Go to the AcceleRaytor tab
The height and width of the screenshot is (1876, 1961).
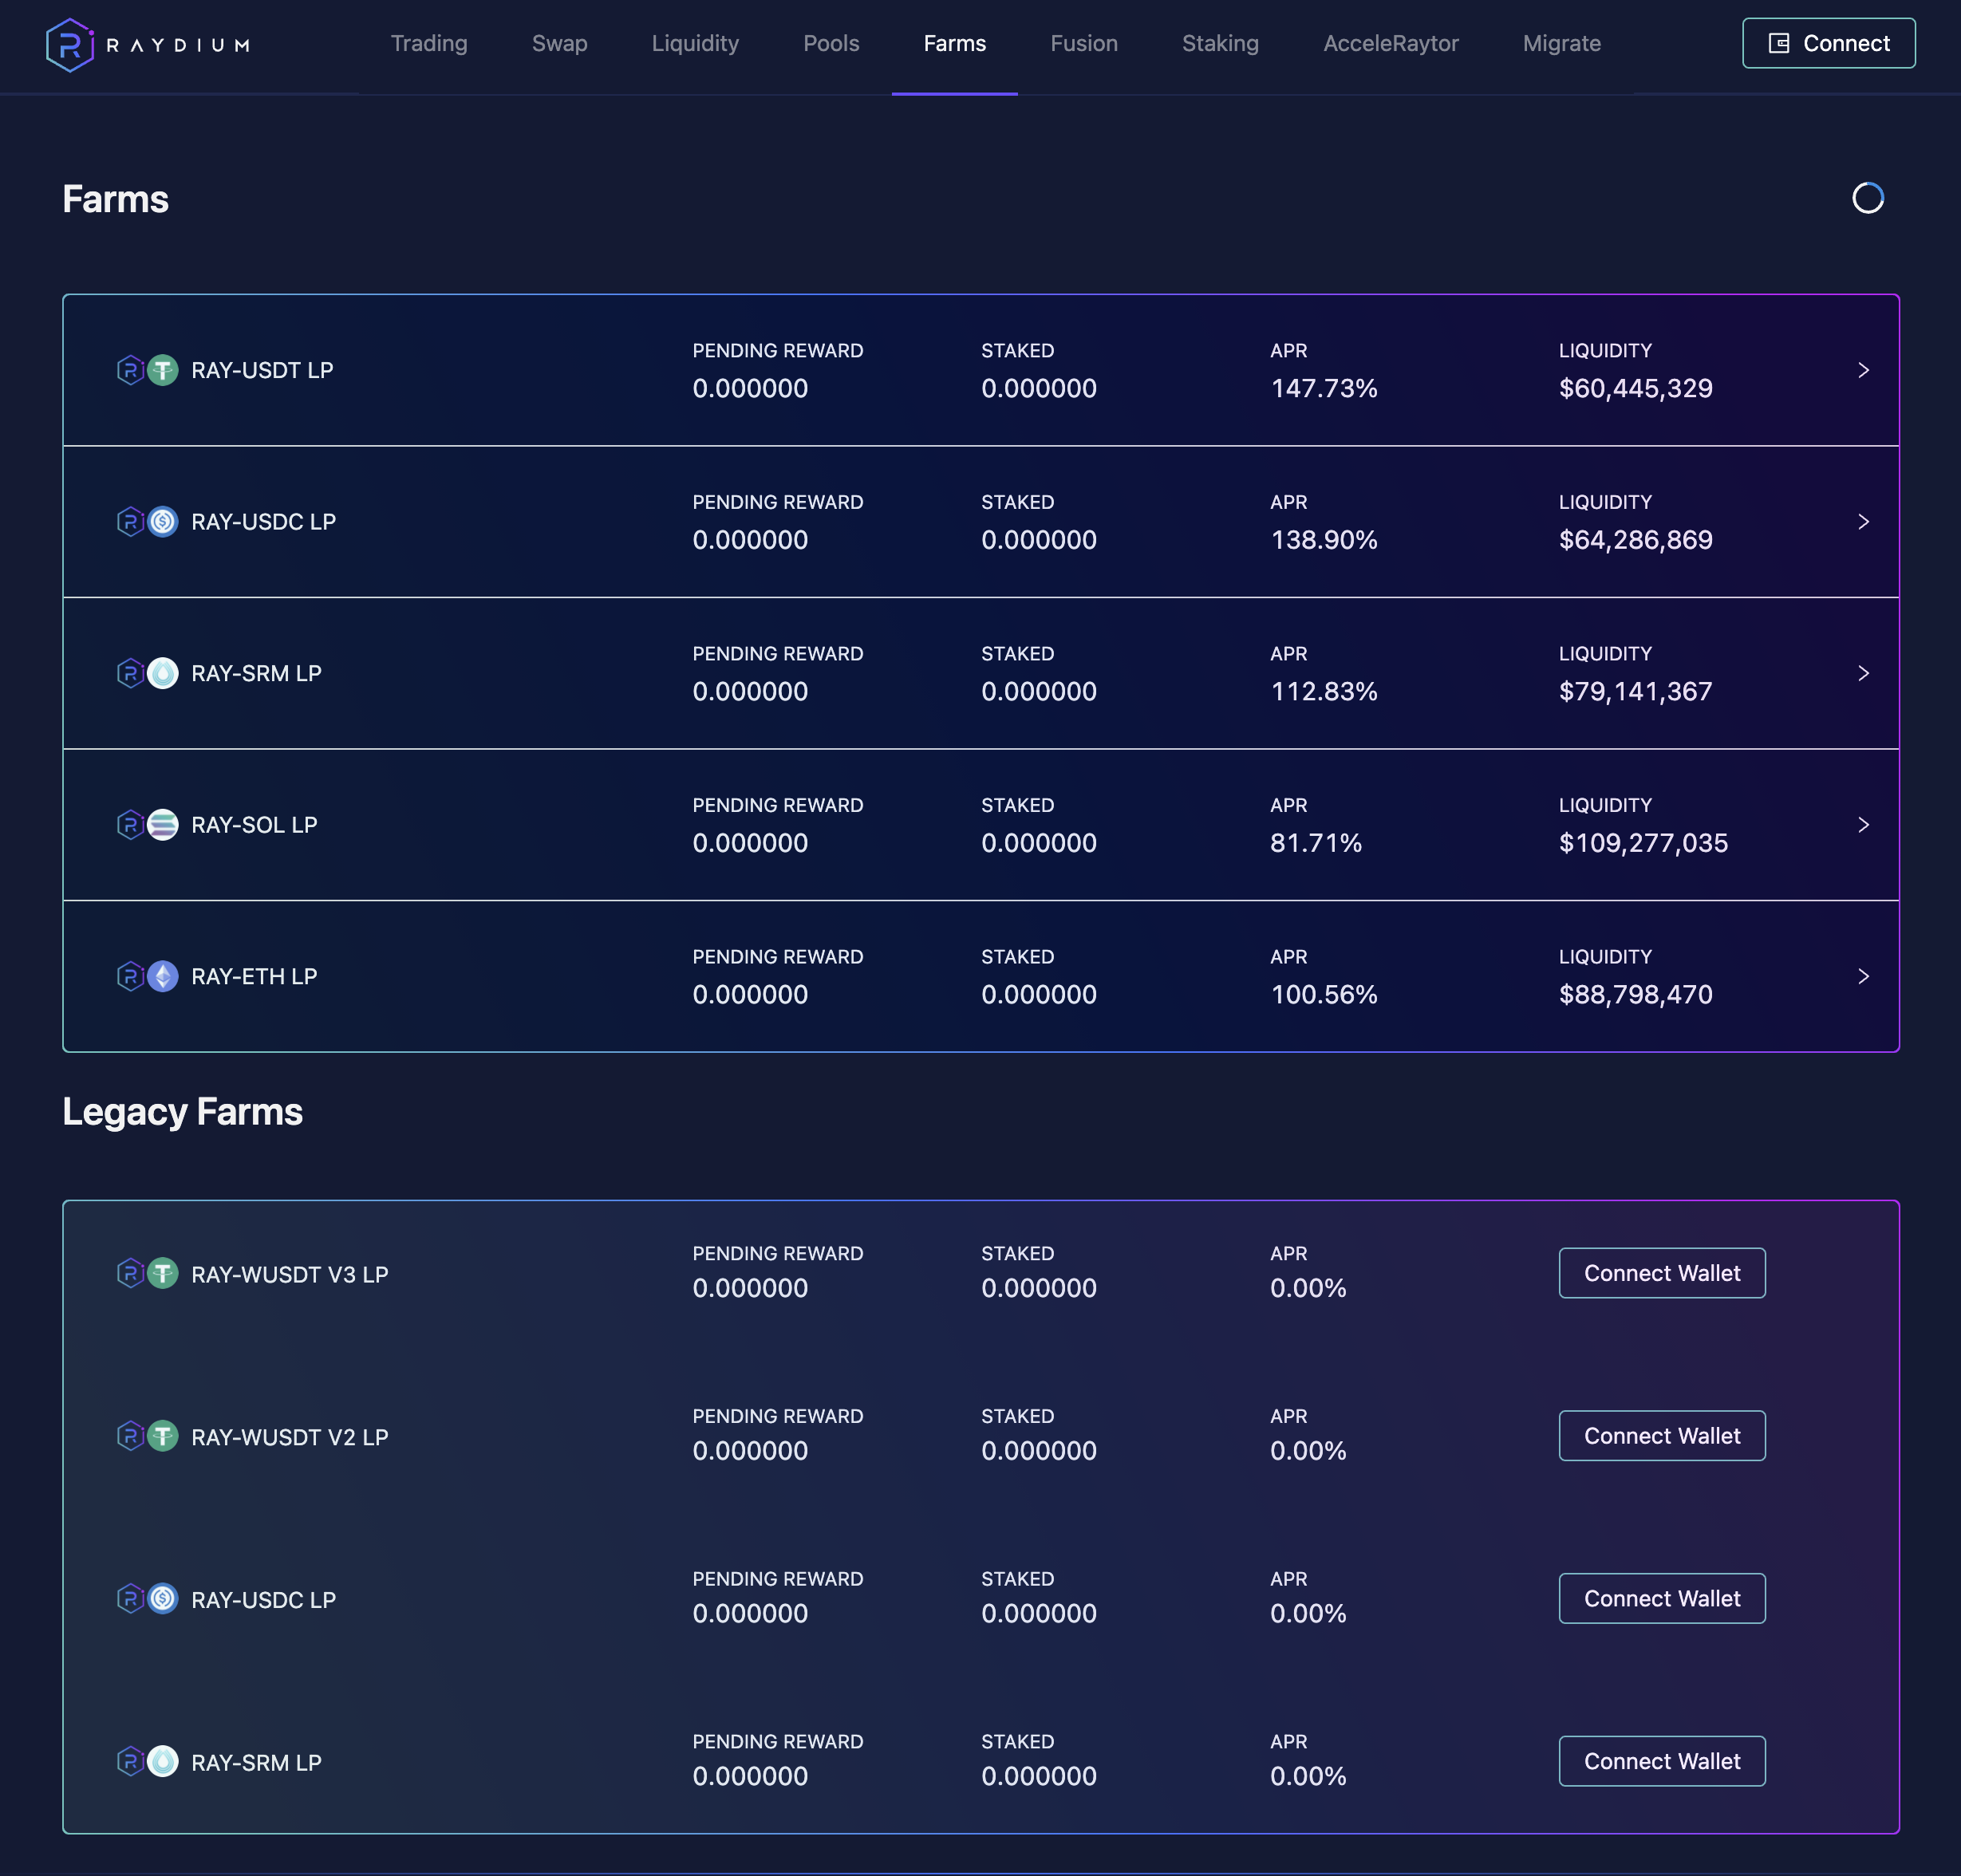(x=1390, y=44)
